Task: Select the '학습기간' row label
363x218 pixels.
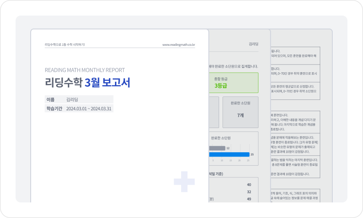Action: (x=54, y=109)
